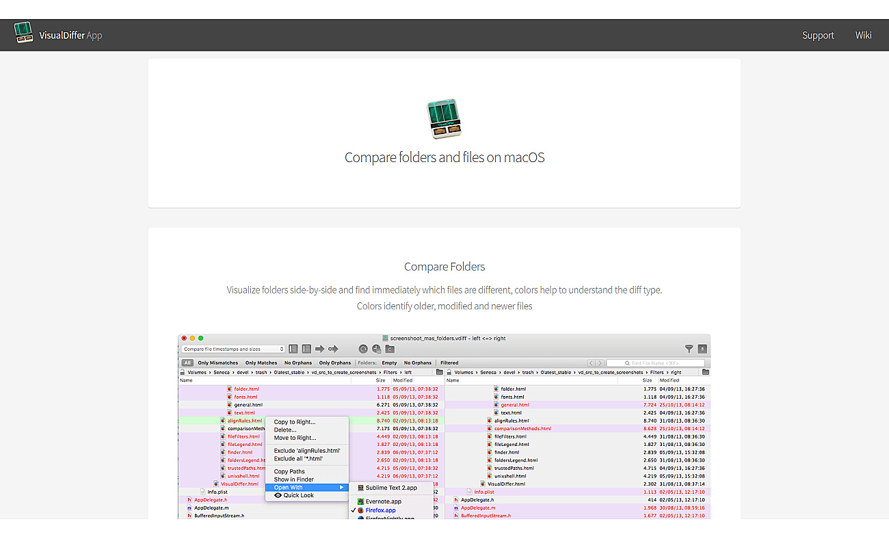Choose Exclude 'alignRules.html' menu entry
Image resolution: width=889 pixels, height=539 pixels.
point(307,451)
